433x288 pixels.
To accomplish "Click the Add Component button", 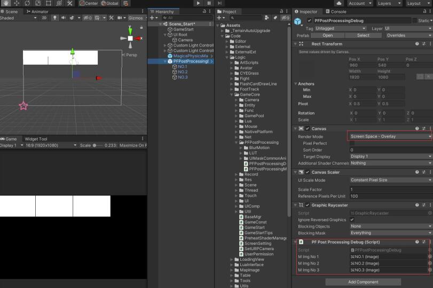I will point(363,282).
